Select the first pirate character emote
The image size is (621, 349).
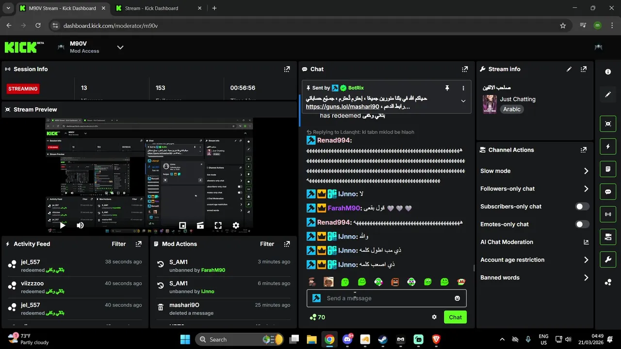point(312,282)
